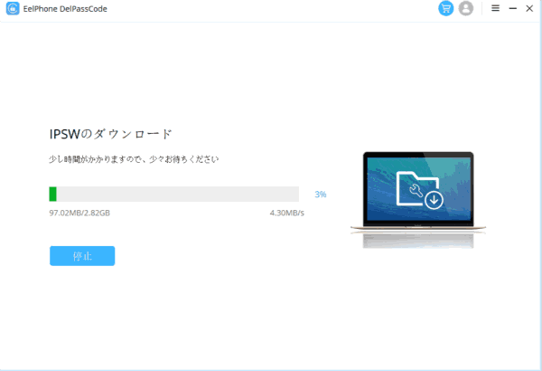Viewport: 542px width, 371px height.
Task: Click the wrench icon inside the folder
Action: click(x=416, y=190)
